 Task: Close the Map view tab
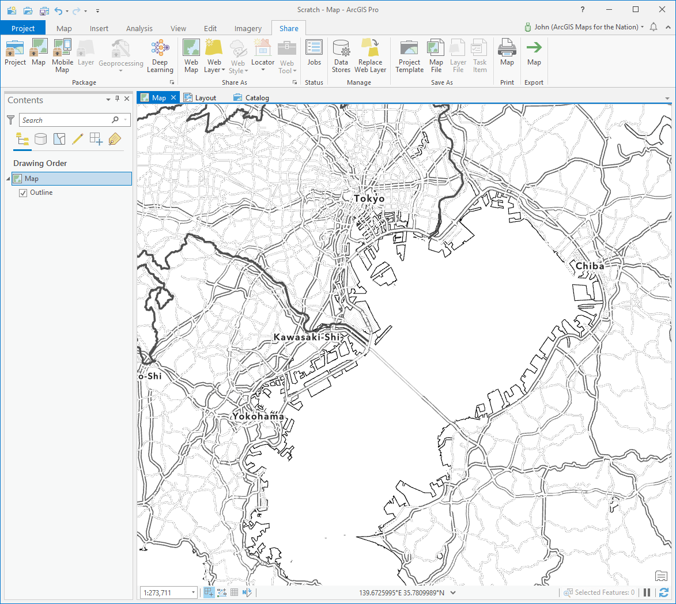coord(173,97)
